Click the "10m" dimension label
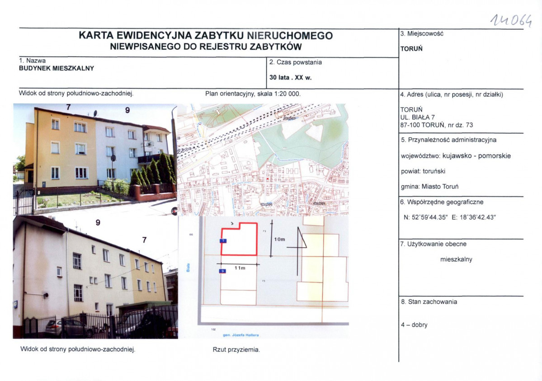Screen dimensions: 542x381 (x=279, y=239)
